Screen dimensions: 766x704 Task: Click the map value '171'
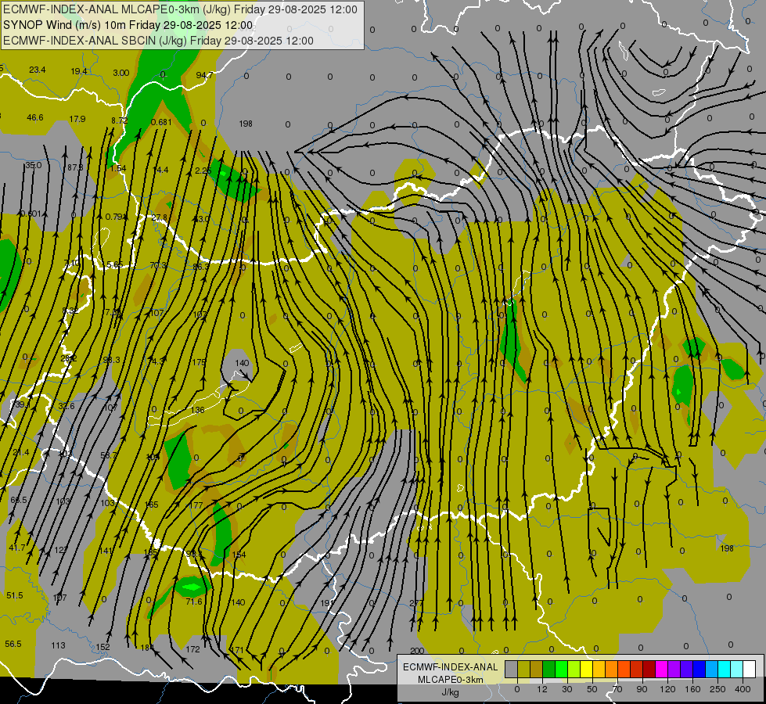pyautogui.click(x=237, y=650)
